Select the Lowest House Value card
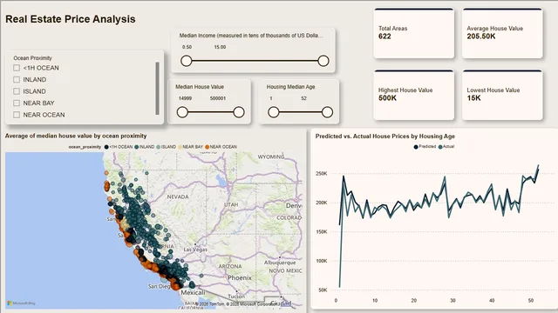 (x=502, y=95)
